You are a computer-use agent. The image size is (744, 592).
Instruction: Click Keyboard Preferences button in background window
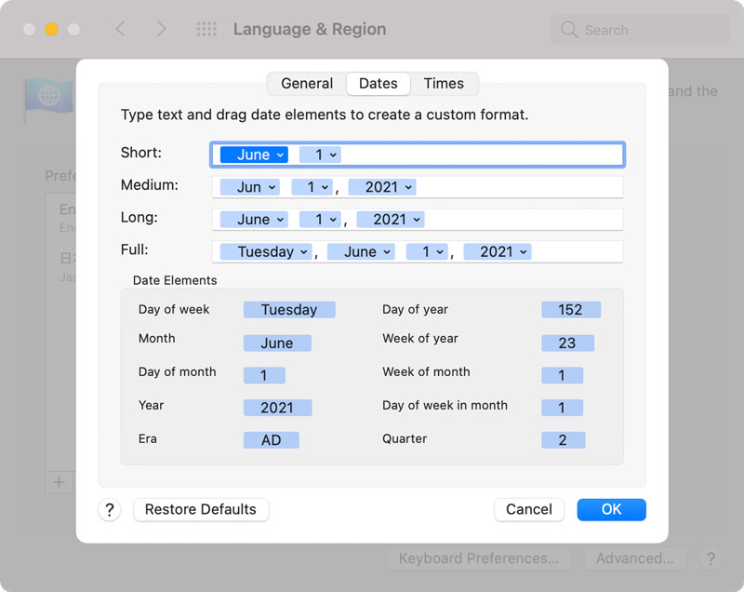[479, 558]
